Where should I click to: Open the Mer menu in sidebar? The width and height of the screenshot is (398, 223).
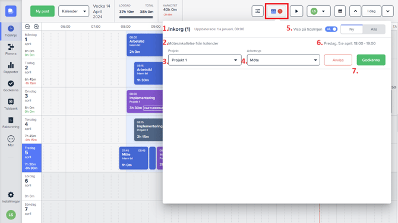click(11, 141)
